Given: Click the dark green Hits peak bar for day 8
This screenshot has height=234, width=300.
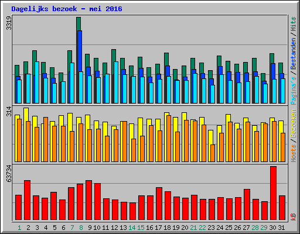Looking at the screenshot, I should click(79, 24).
